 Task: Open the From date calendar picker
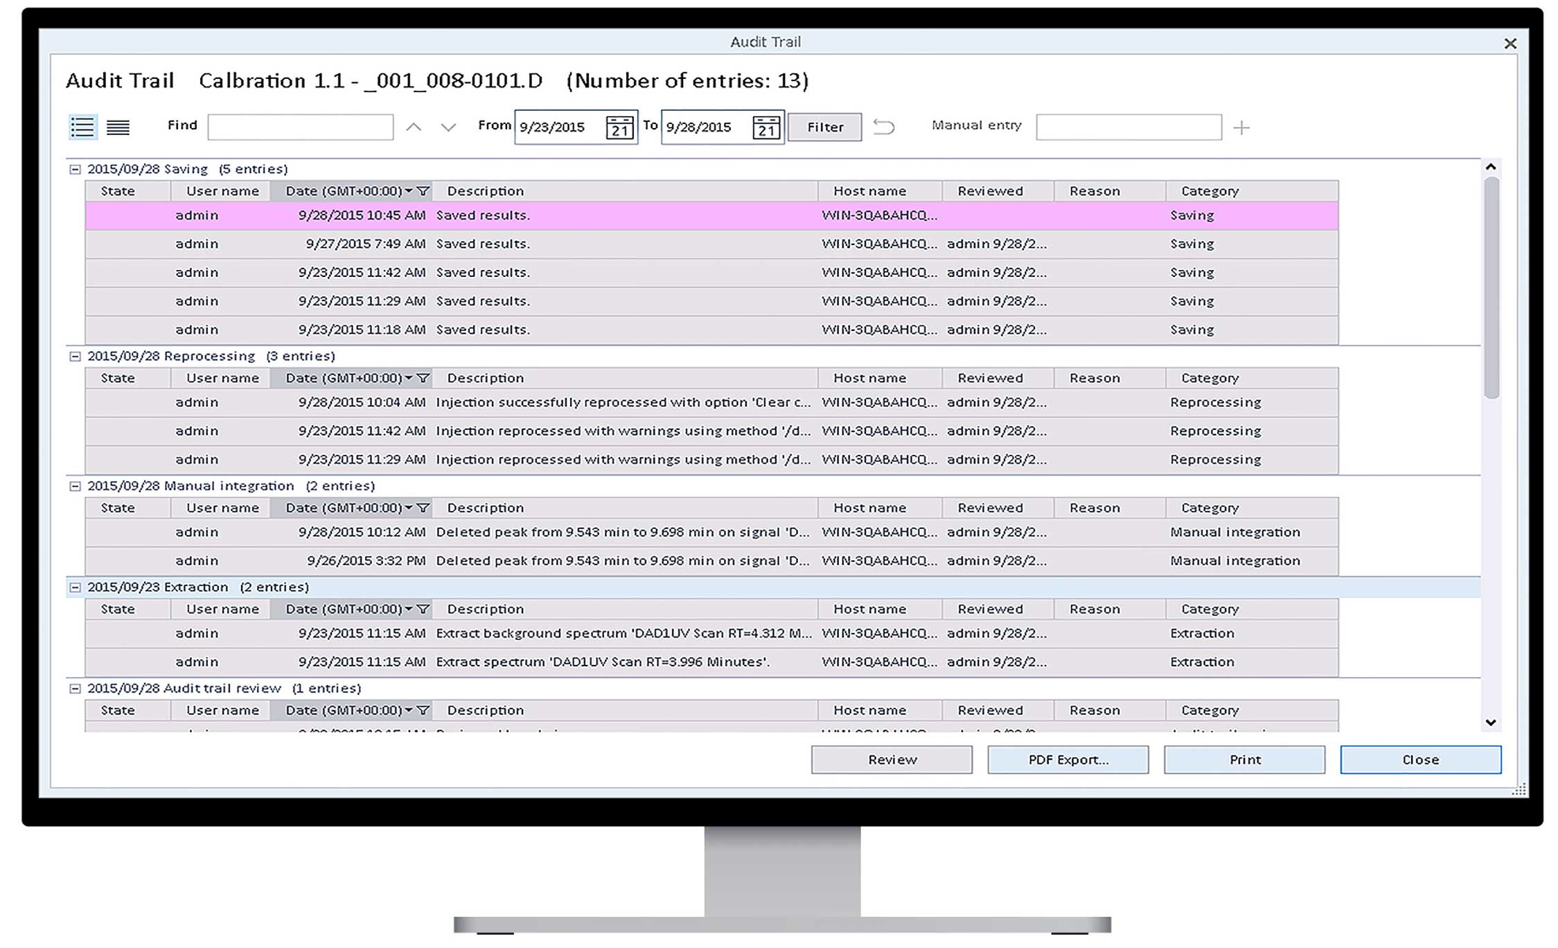pyautogui.click(x=619, y=127)
